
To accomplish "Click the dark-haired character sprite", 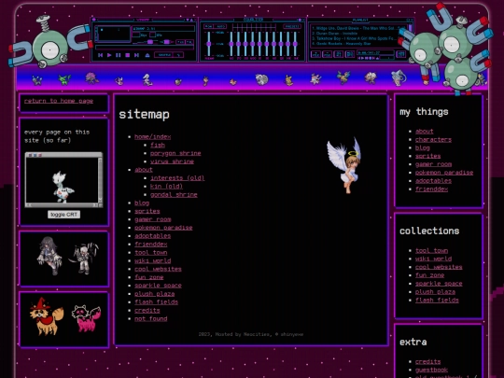I will click(x=49, y=256).
